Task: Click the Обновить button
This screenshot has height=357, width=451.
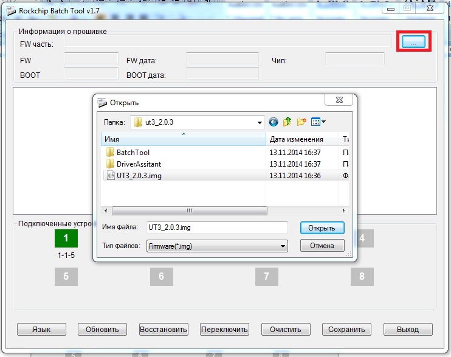Action: [x=102, y=329]
